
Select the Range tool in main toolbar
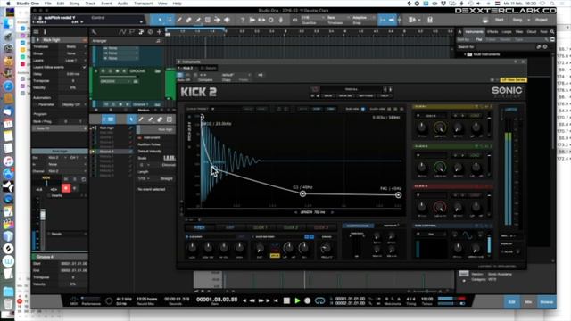tap(170, 20)
